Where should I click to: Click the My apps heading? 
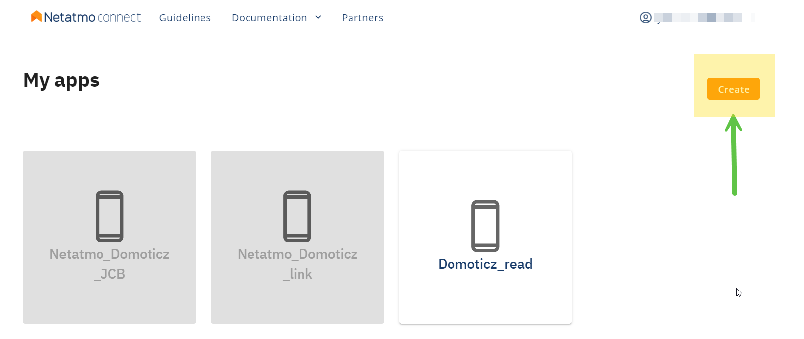coord(61,80)
